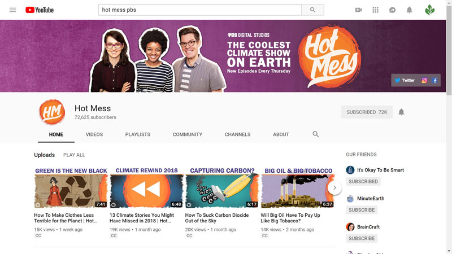Click the search magnifier button

[x=312, y=10]
